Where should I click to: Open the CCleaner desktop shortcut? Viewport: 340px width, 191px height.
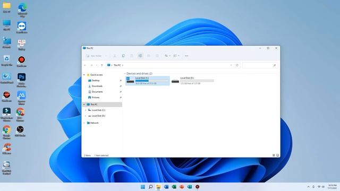[x=7, y=149]
